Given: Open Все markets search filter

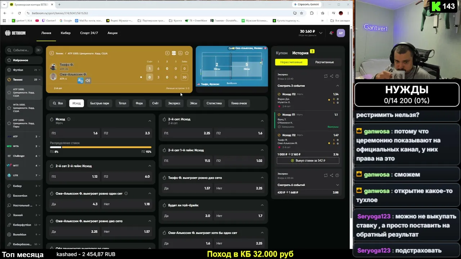Looking at the screenshot, I should pos(58,103).
